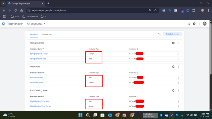Click the Tag Manager logo

pyautogui.click(x=4, y=24)
